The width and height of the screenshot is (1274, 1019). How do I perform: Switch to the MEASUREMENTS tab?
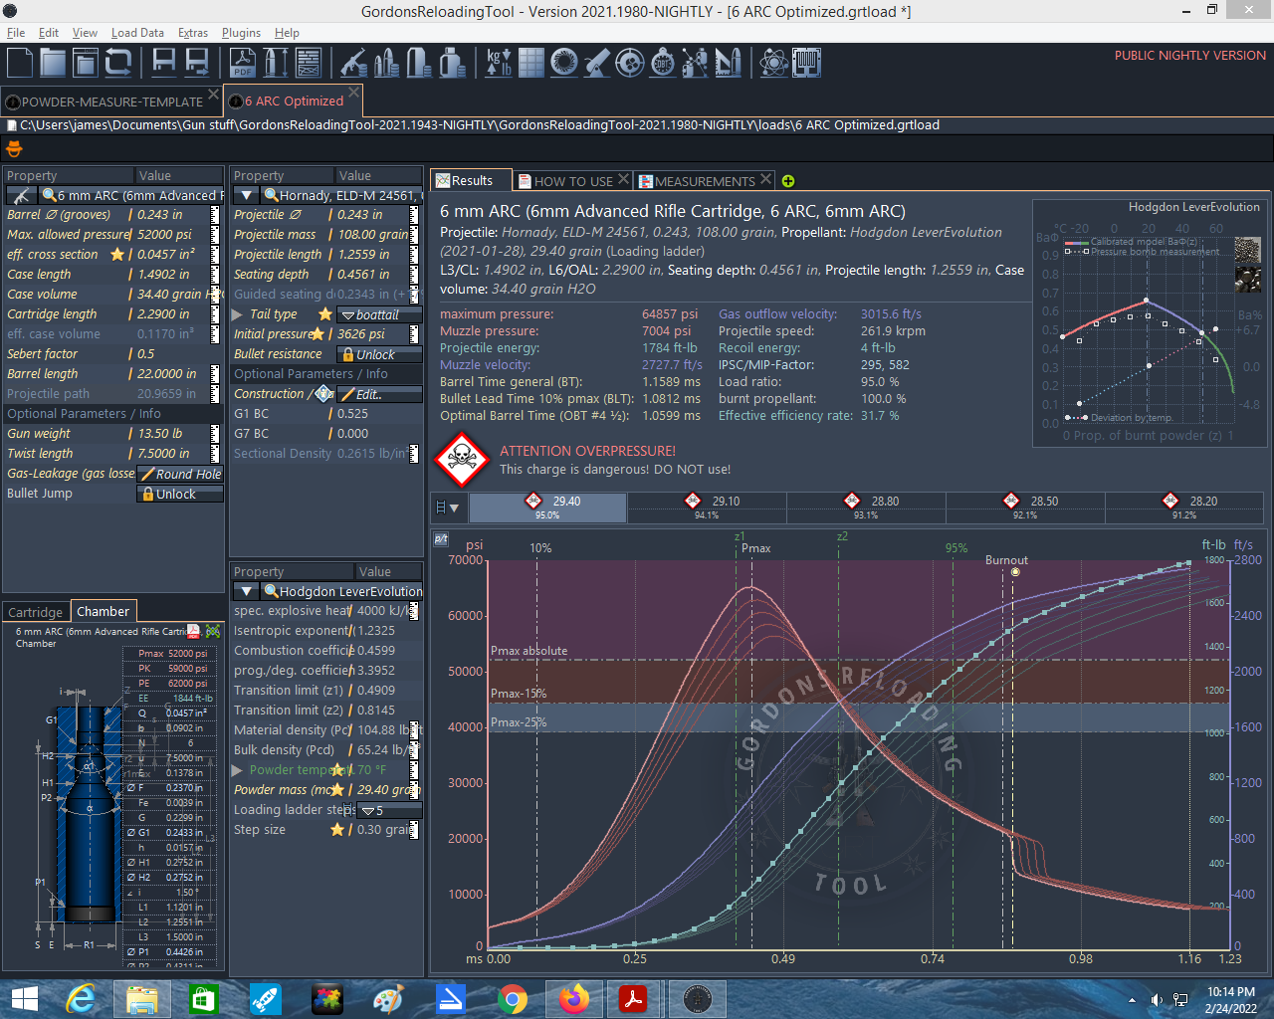point(705,181)
